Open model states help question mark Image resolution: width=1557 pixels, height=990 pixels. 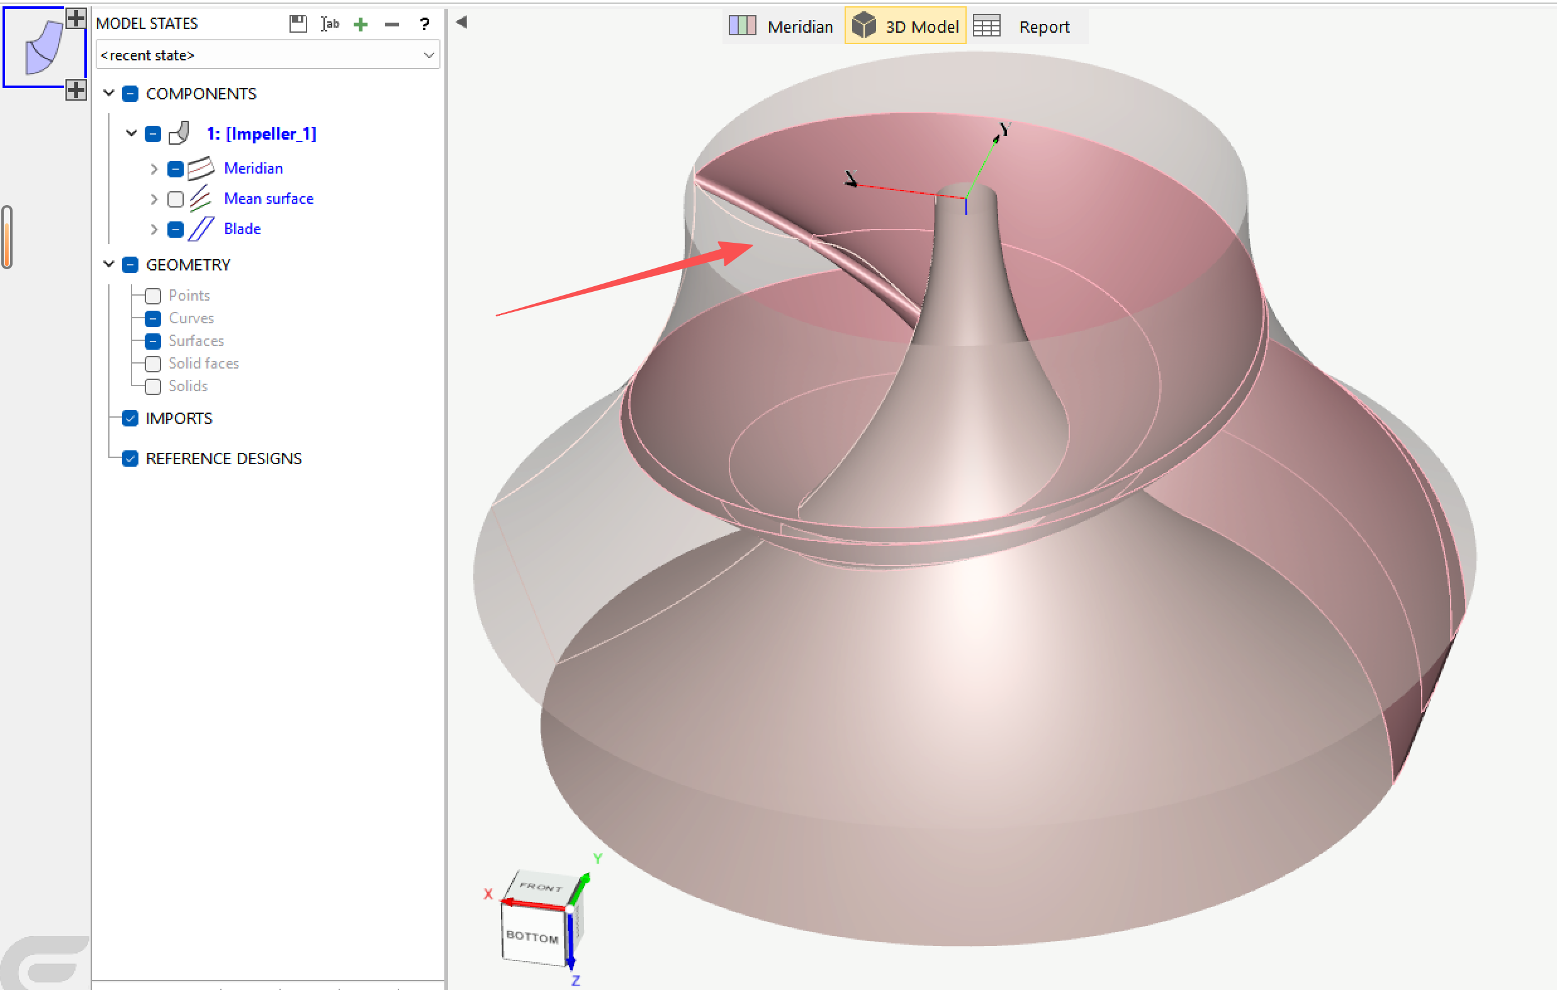424,25
